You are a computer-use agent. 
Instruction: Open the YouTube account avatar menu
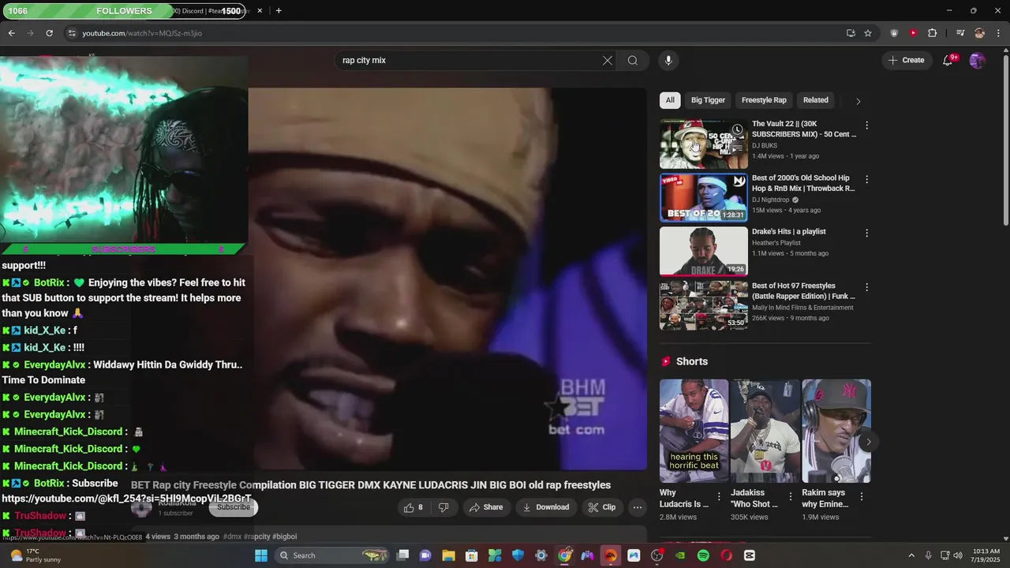pos(977,60)
